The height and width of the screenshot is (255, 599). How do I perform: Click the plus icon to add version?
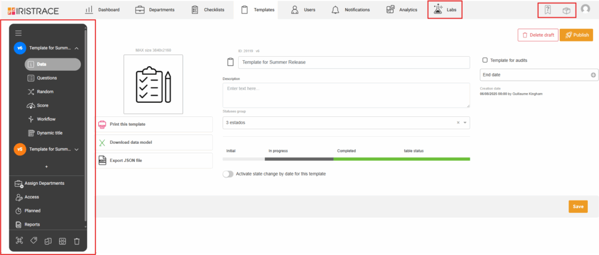coord(47,167)
